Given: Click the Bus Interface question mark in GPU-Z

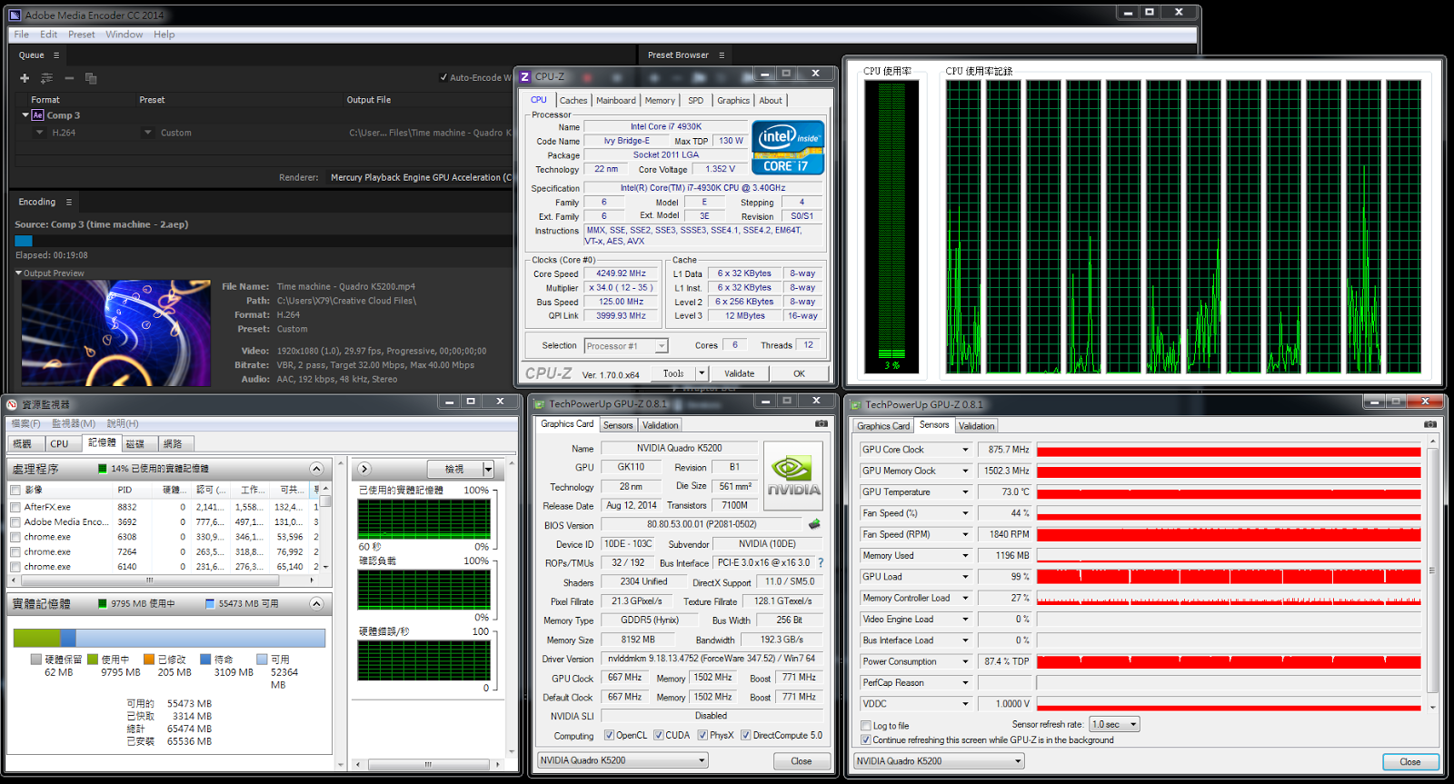Looking at the screenshot, I should click(x=821, y=562).
